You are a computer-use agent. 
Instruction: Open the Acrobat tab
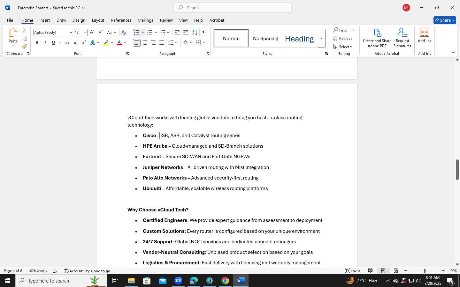tap(217, 20)
